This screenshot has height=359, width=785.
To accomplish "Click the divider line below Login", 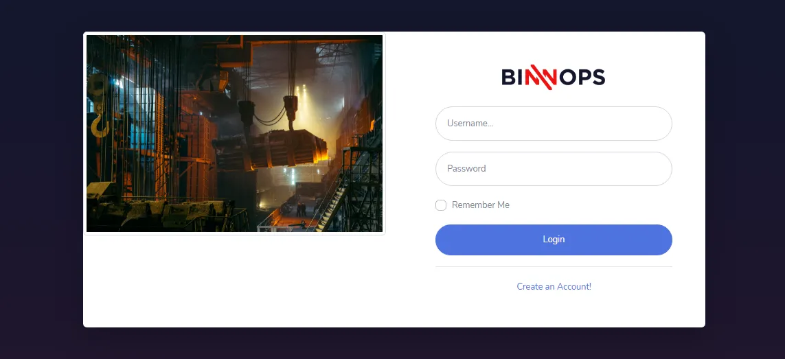I will [x=554, y=266].
